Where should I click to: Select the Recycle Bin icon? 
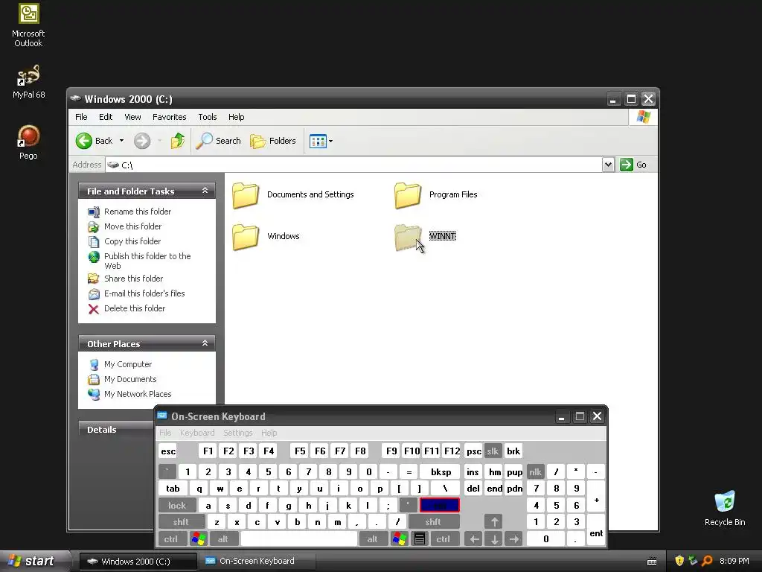click(725, 509)
